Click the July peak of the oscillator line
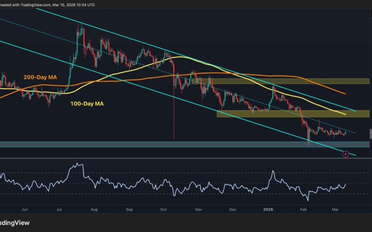372x232 pixels. click(74, 165)
